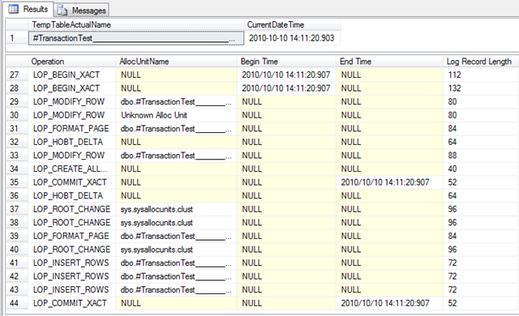This screenshot has width=519, height=316.
Task: Click dbo.#TransactionTest cell in row 43
Action: pyautogui.click(x=176, y=290)
